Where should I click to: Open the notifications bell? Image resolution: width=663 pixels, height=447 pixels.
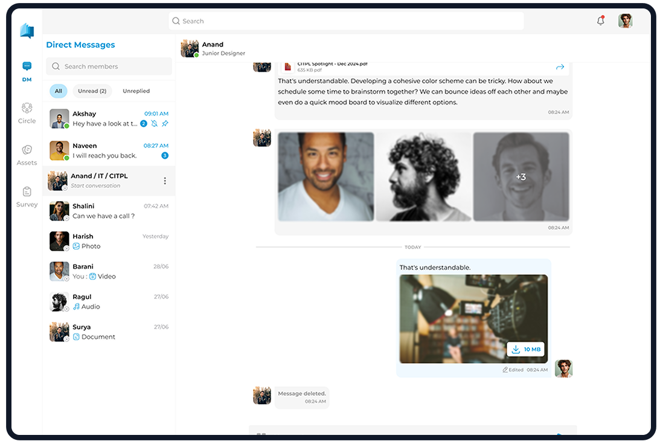tap(600, 21)
